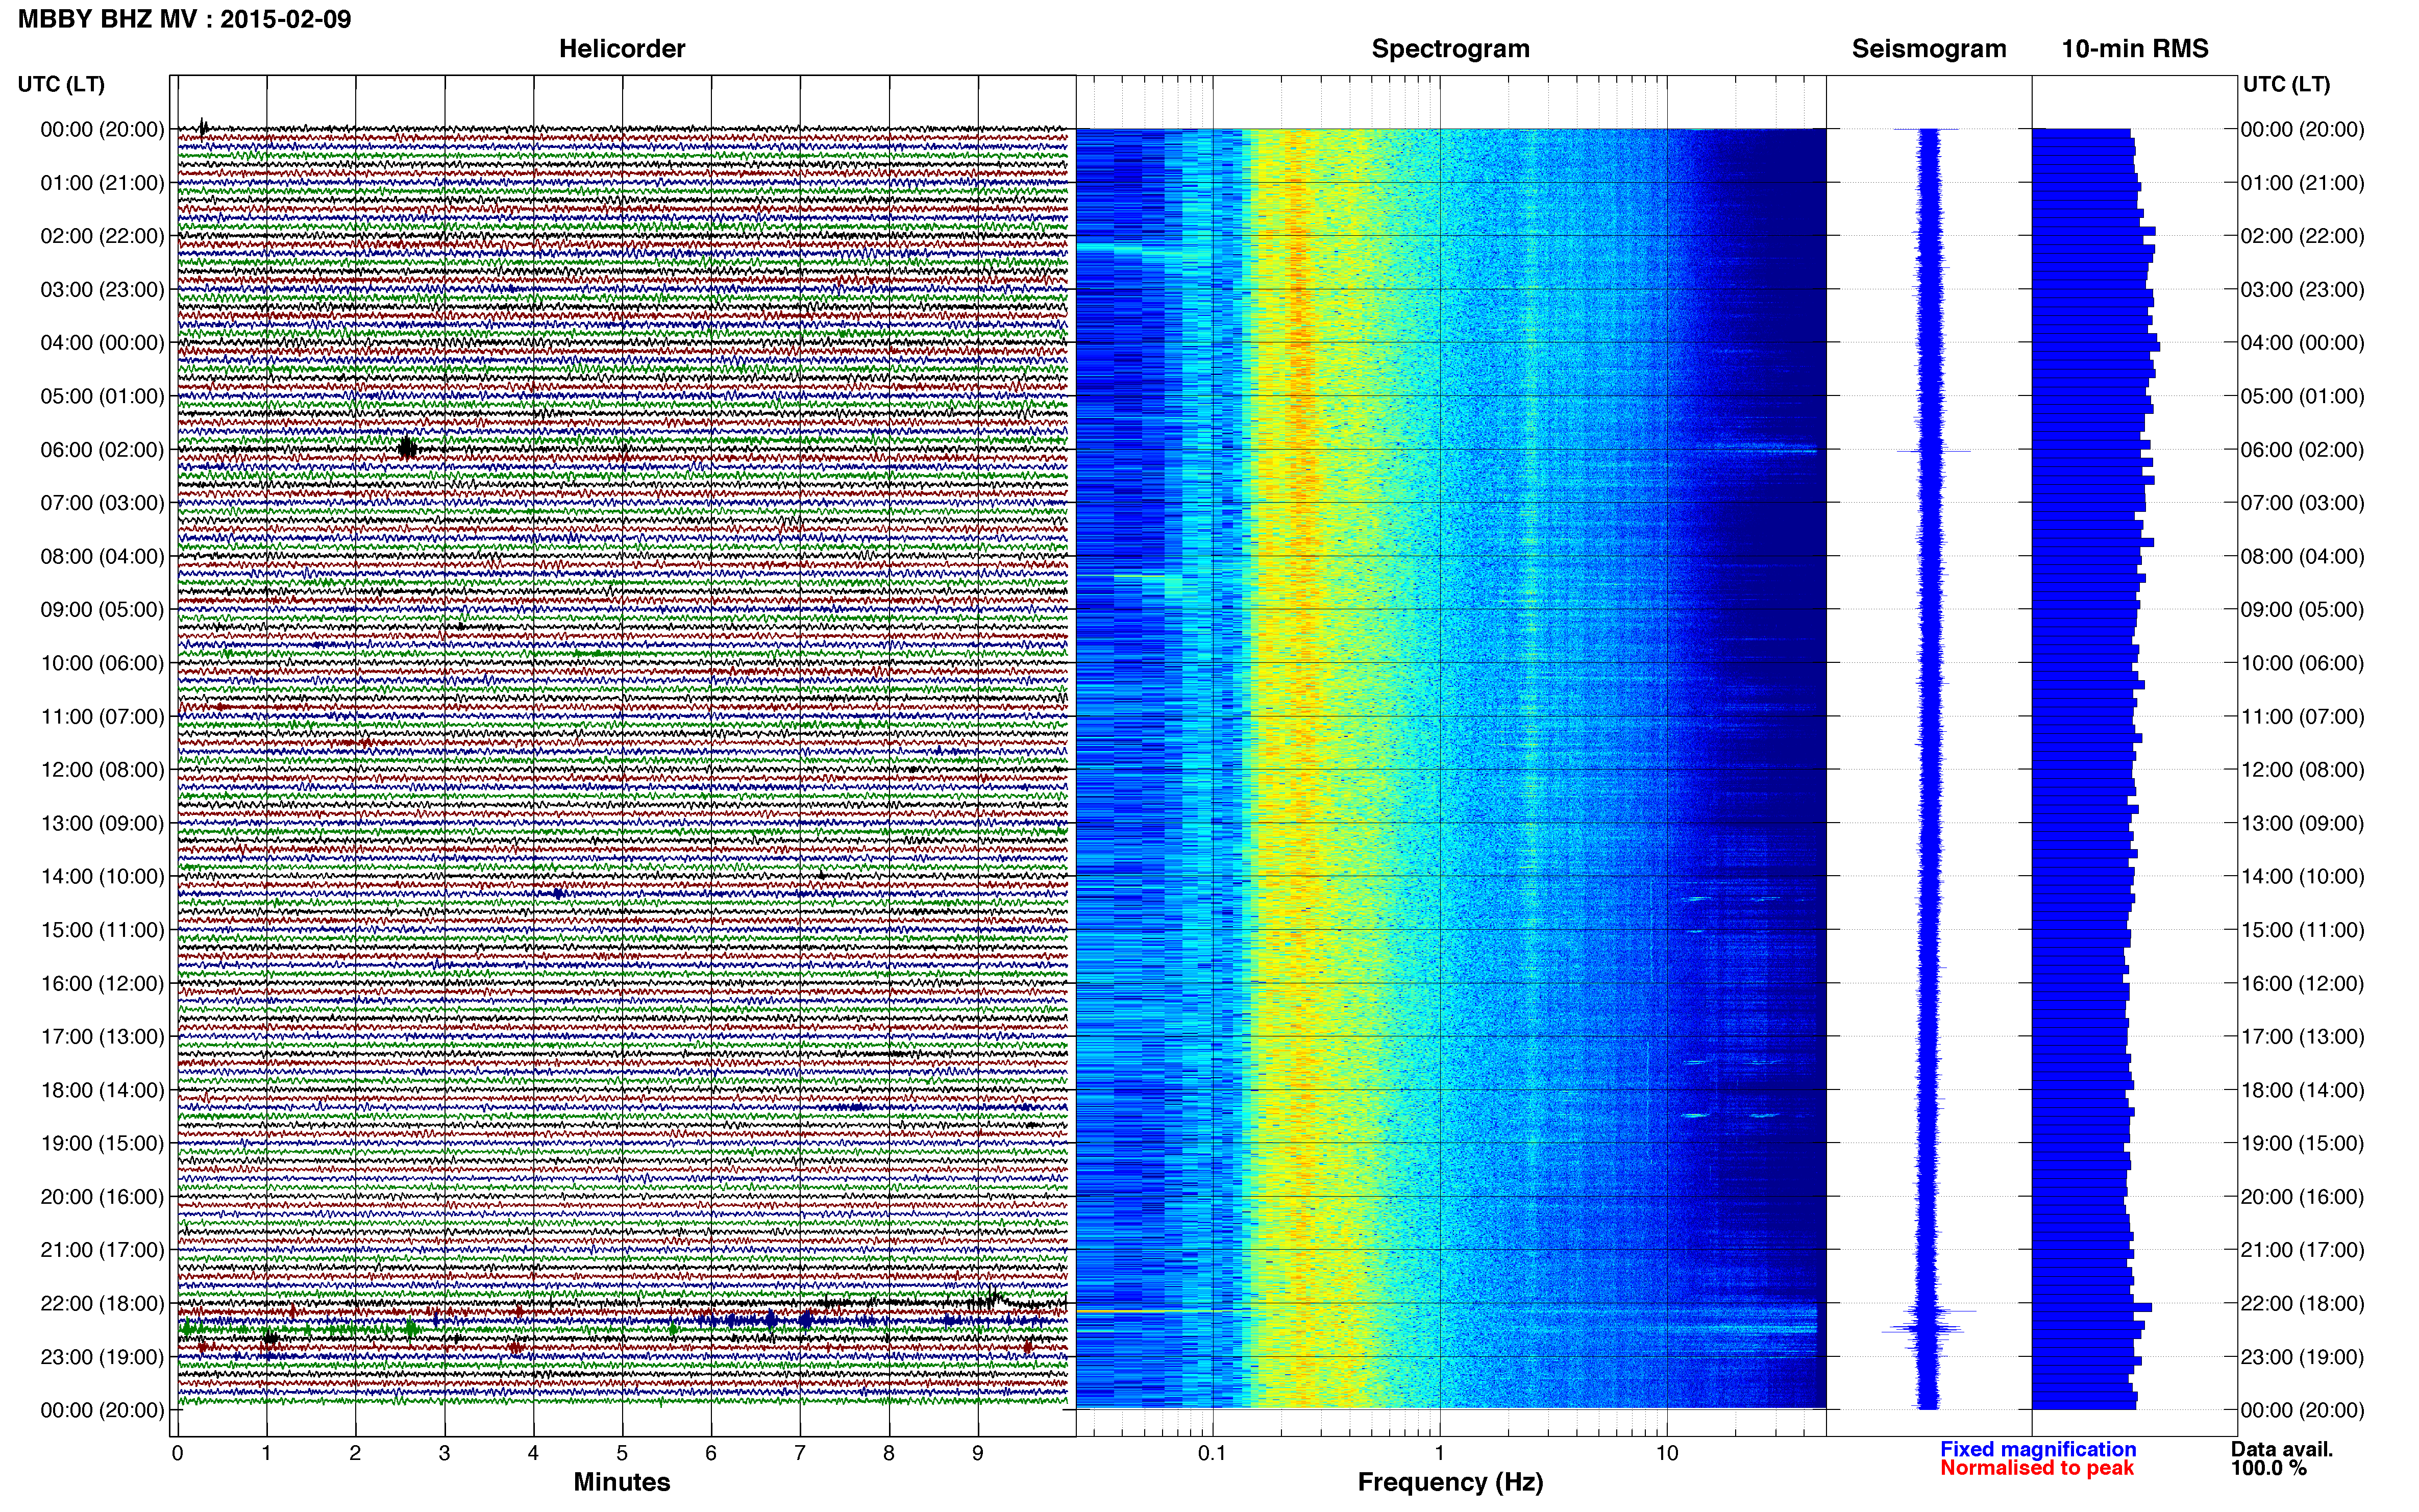
Task: Click left time label '17:00 (13:00)'
Action: pos(102,1037)
